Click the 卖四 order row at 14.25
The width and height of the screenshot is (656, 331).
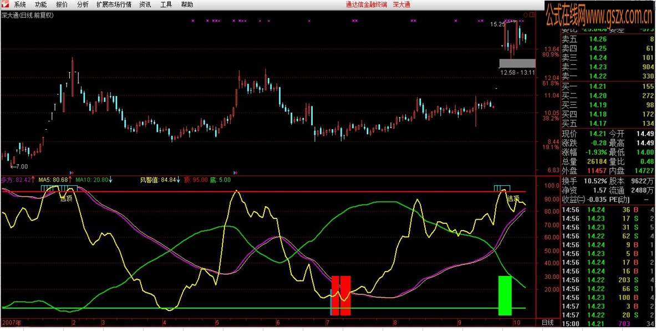click(607, 49)
